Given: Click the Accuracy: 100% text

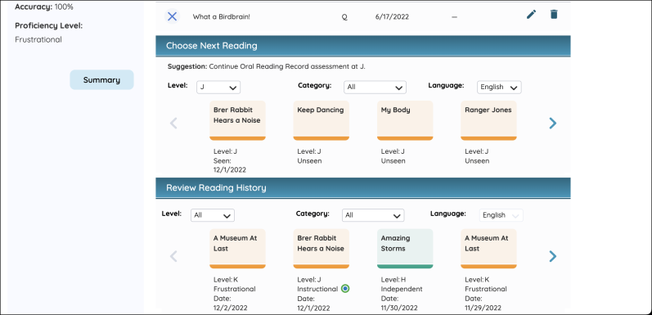Looking at the screenshot, I should (44, 7).
